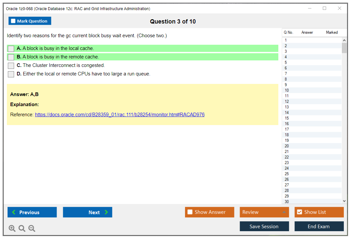Screen dimensions: 352x240
Task: Check the checkbox for option C
Action: pos(10,65)
